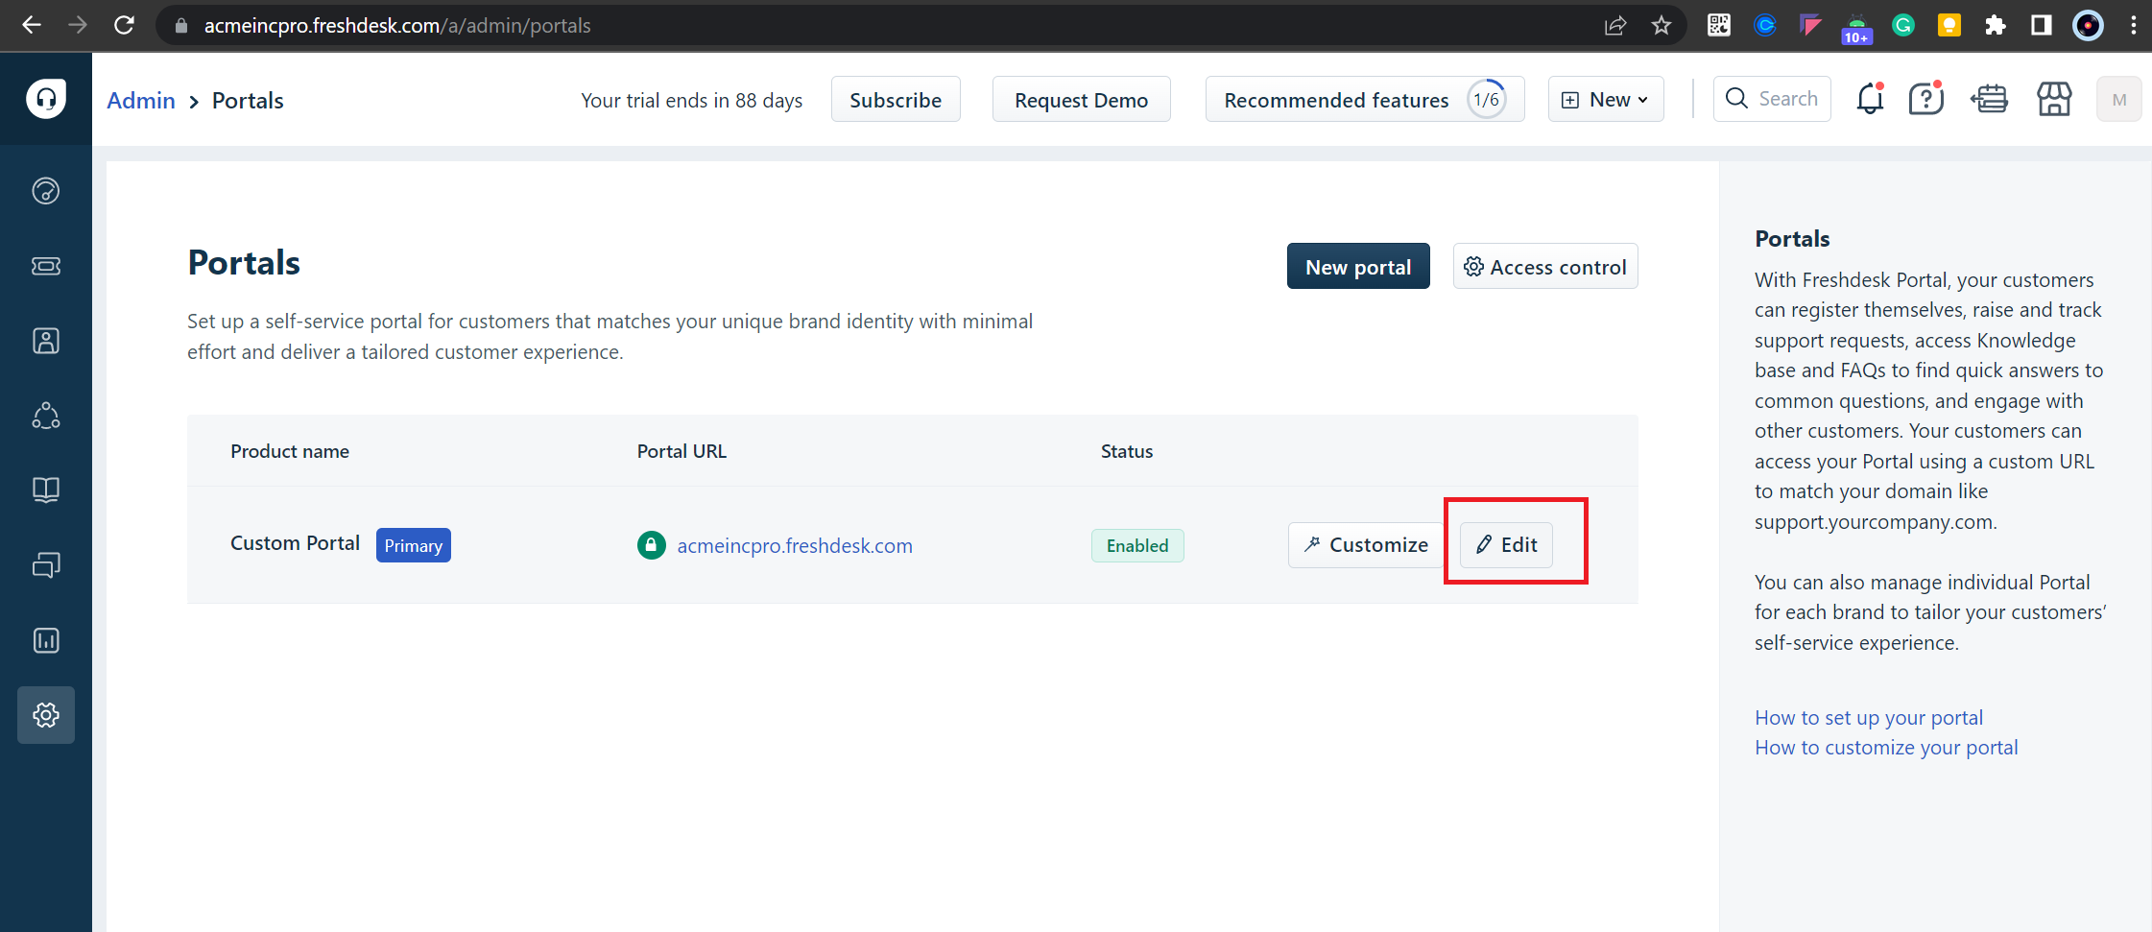The height and width of the screenshot is (932, 2152).
Task: Click the 1/6 progress ring
Action: 1487,99
